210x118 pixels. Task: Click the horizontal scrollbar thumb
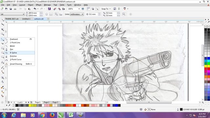(x=149, y=102)
